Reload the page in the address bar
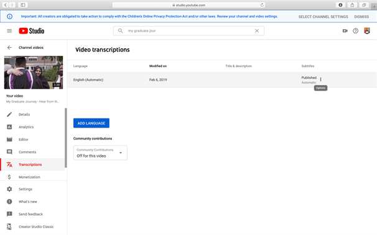Image resolution: width=377 pixels, height=235 pixels. pos(262,5)
